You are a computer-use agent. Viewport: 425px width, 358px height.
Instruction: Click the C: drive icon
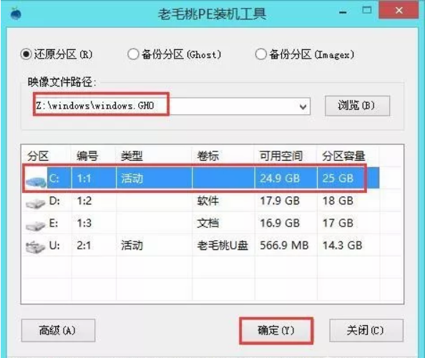click(x=36, y=181)
